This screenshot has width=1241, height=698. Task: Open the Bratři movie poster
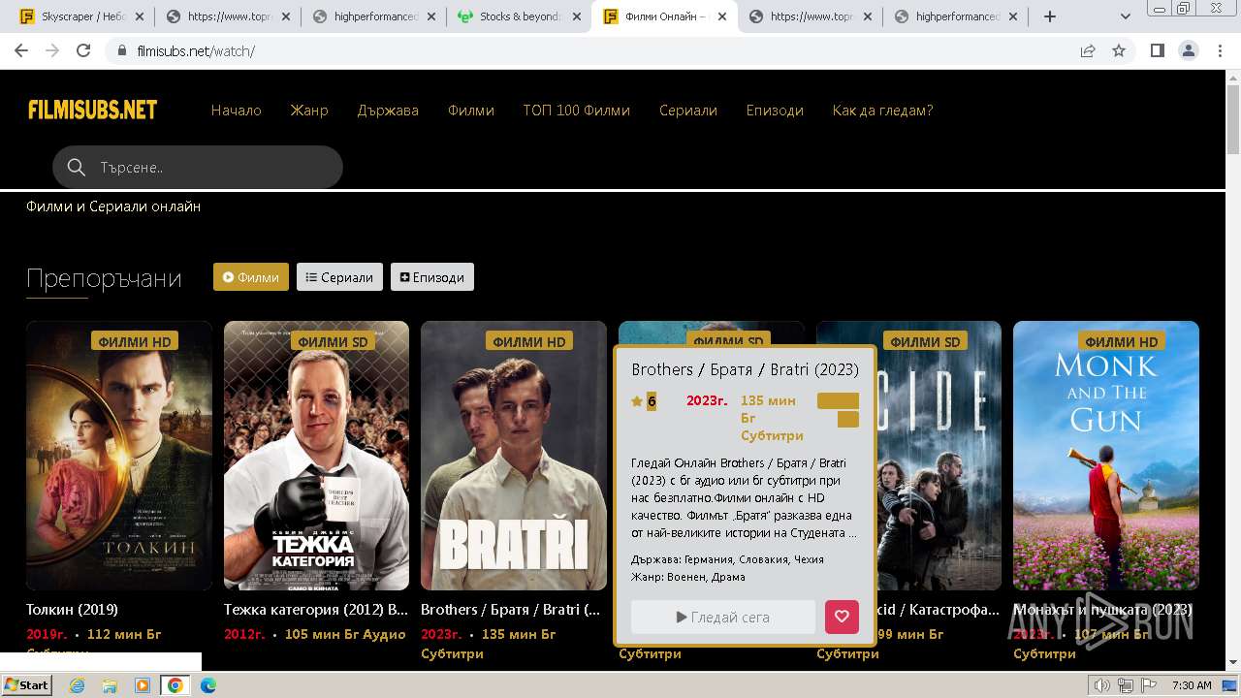click(x=514, y=456)
